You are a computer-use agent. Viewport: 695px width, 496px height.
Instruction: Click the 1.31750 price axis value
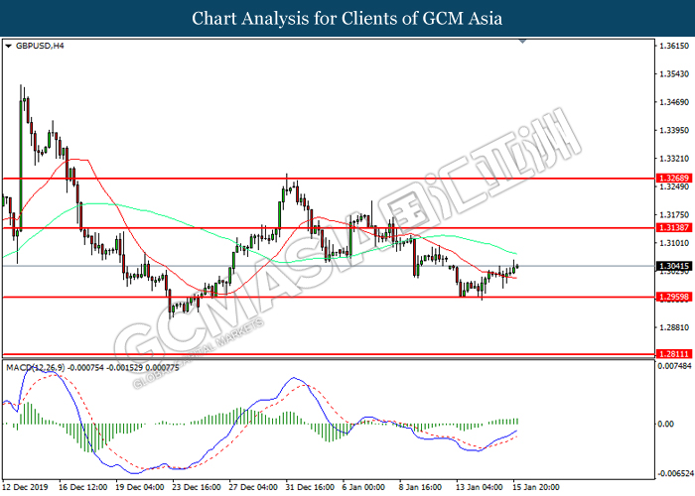pyautogui.click(x=674, y=215)
